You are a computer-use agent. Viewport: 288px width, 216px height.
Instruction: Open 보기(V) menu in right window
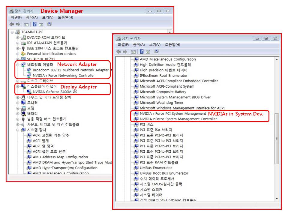tap(155, 45)
